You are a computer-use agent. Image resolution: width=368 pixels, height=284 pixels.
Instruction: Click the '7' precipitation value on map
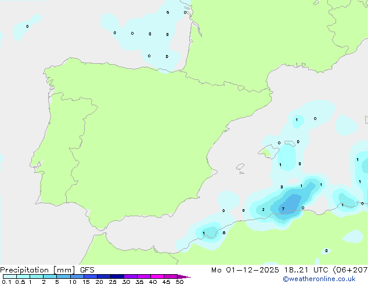(x=283, y=209)
